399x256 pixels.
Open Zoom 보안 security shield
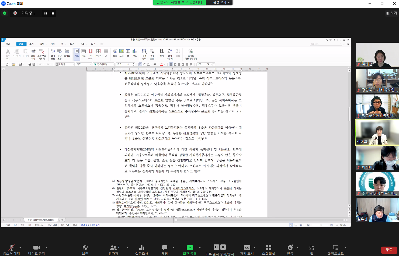tap(85, 250)
